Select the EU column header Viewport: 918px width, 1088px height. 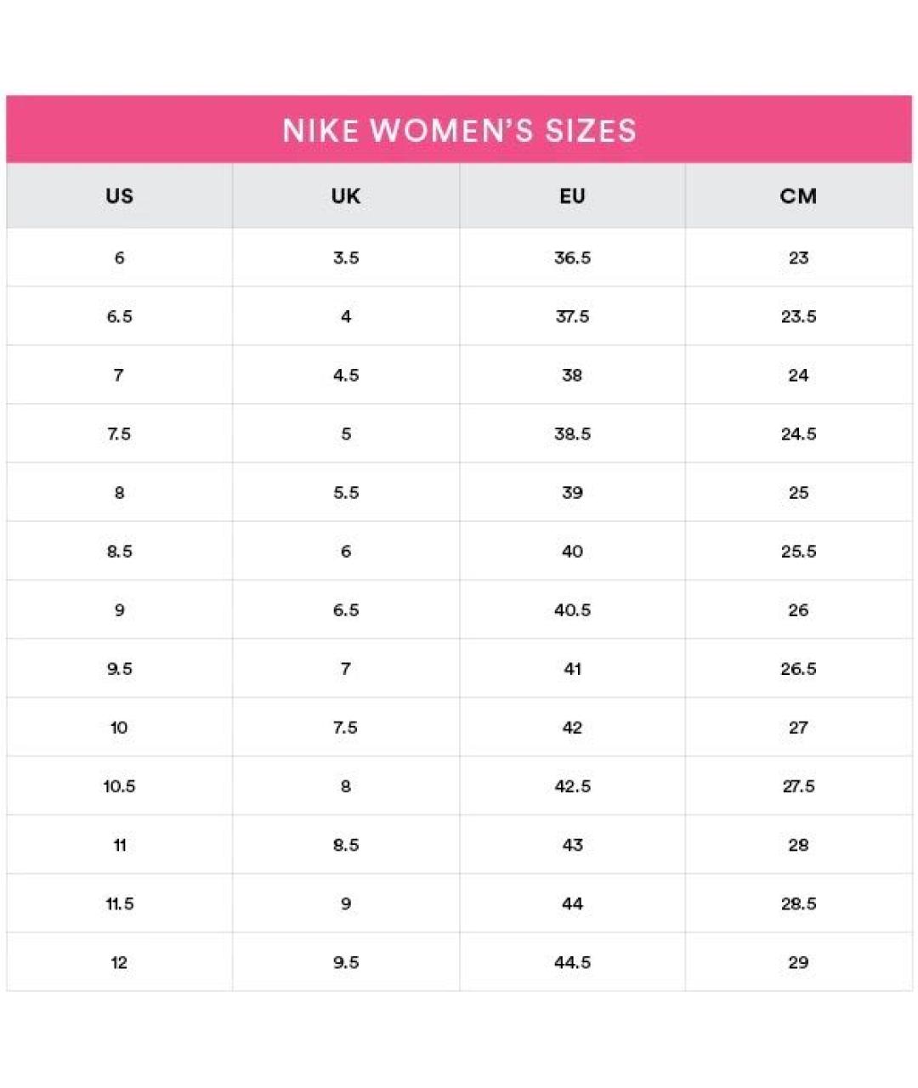coord(572,195)
